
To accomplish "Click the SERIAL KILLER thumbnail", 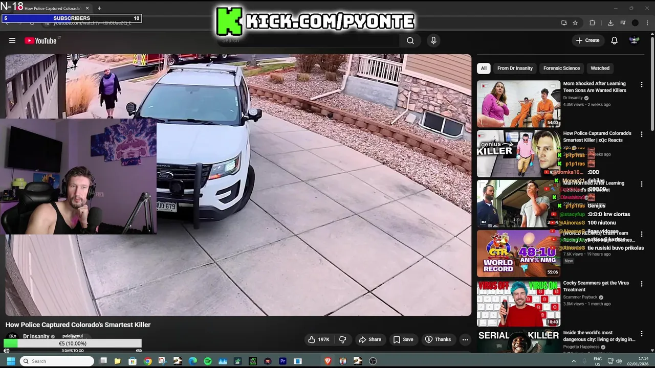I will tap(518, 341).
